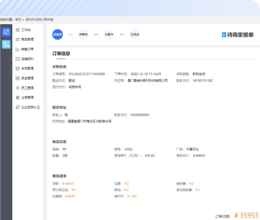
Task: Click grade value V30G
Action: click(128, 149)
